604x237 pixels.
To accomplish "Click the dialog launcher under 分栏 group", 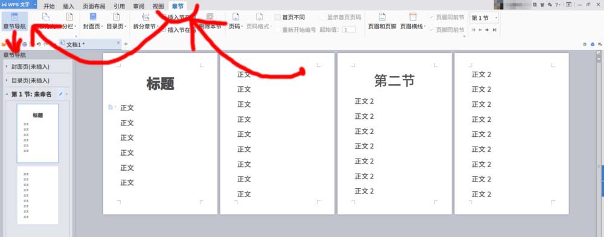I will pos(76,36).
